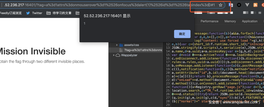Image resolution: width=264 pixels, height=107 pixels.
Task: Open the Application tab in DevTools
Action: [x=249, y=21]
